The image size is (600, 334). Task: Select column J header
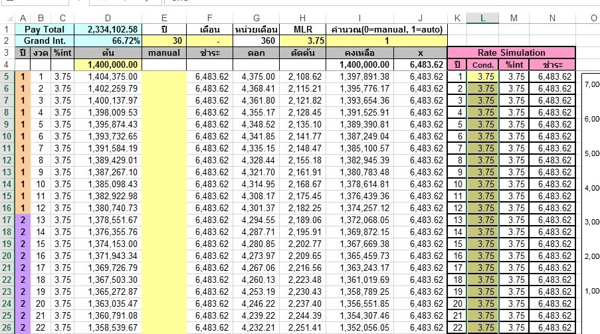(x=420, y=18)
